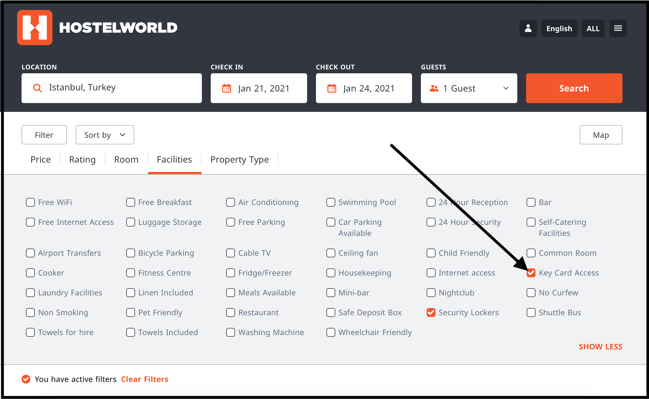Click the check-in calendar icon

(x=226, y=88)
